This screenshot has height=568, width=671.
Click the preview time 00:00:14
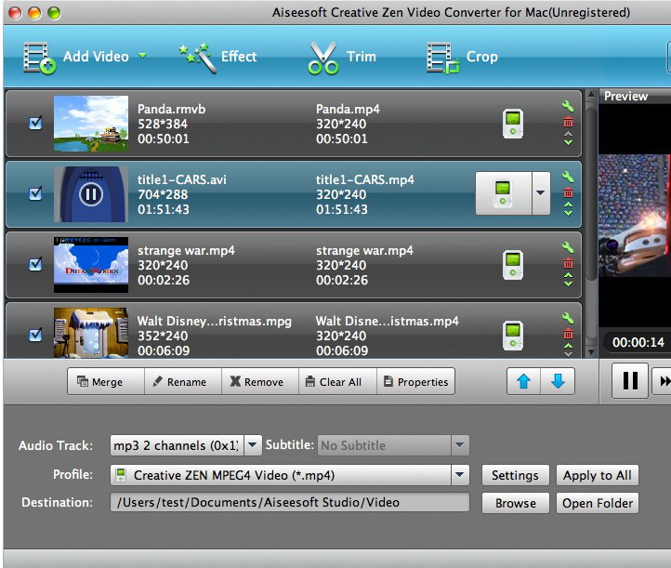coord(638,342)
